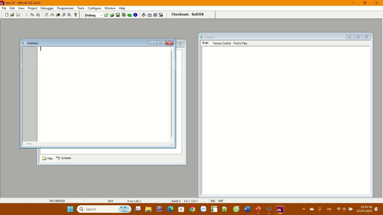
Task: Switch to the Find in Files tab
Action: [x=240, y=43]
